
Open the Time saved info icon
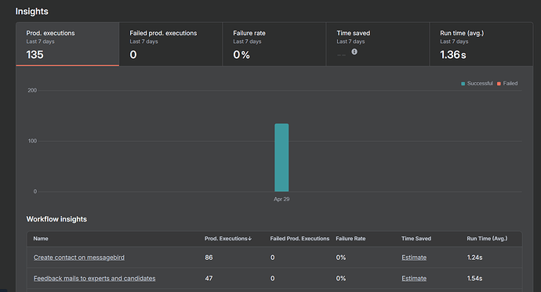tap(354, 52)
